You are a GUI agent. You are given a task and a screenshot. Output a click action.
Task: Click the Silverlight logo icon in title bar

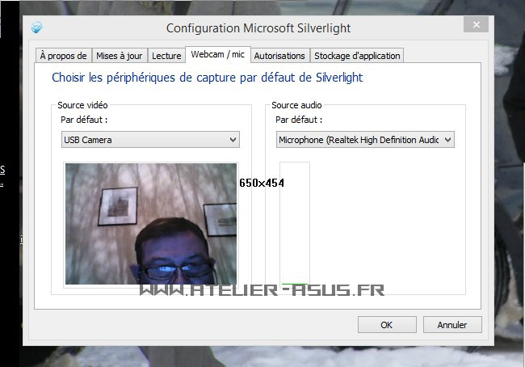tap(37, 27)
